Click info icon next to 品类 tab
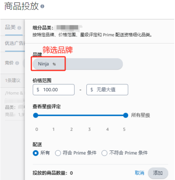Screen dimensions: 175x180 coord(19,28)
